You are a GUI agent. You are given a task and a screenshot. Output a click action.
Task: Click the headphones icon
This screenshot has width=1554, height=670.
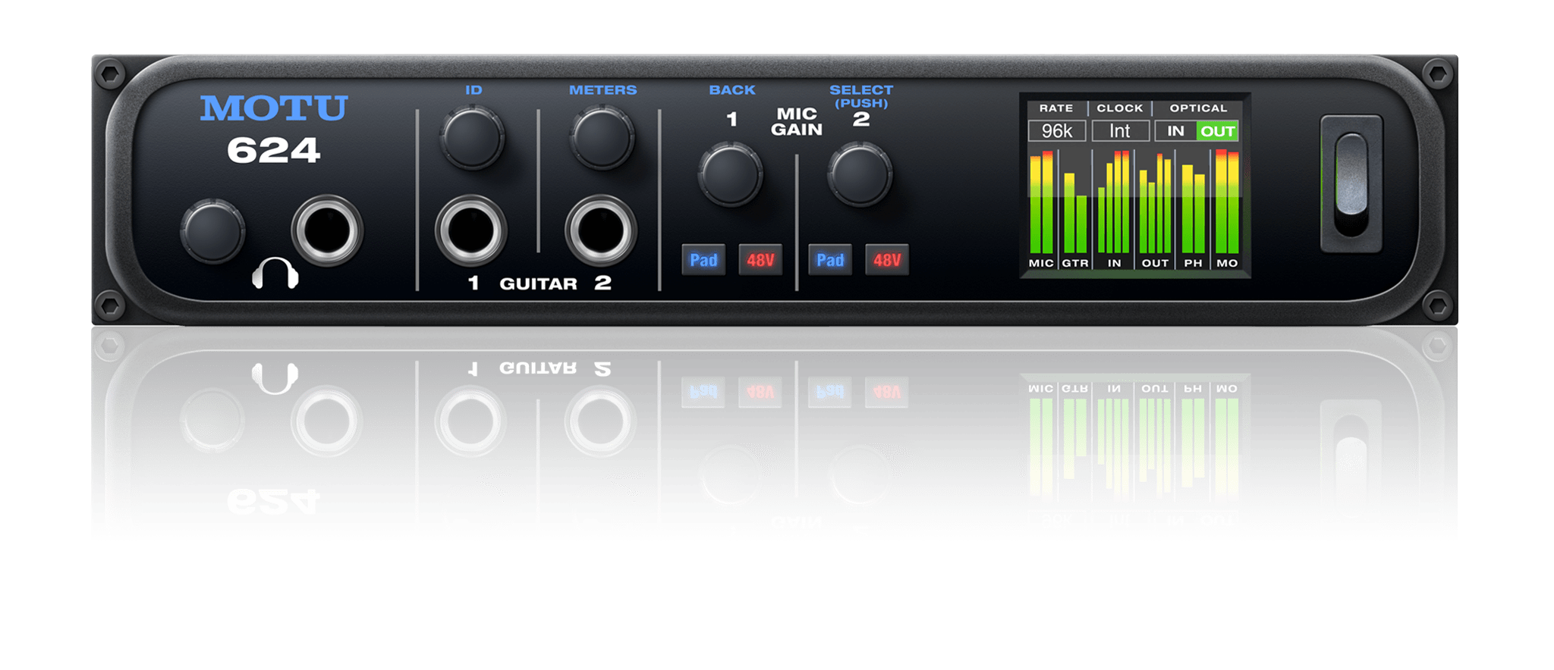(x=275, y=274)
